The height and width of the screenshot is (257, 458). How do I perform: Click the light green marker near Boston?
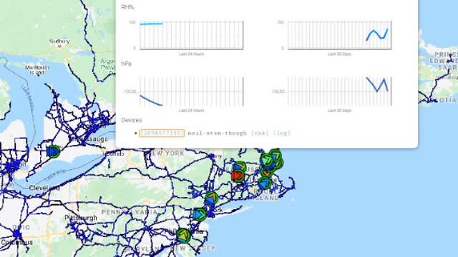point(267,160)
